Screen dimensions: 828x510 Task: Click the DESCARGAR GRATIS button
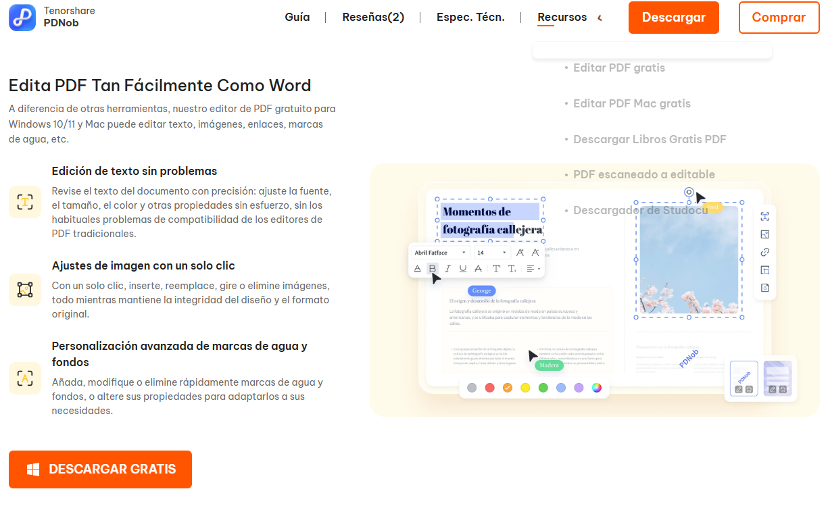pos(100,469)
